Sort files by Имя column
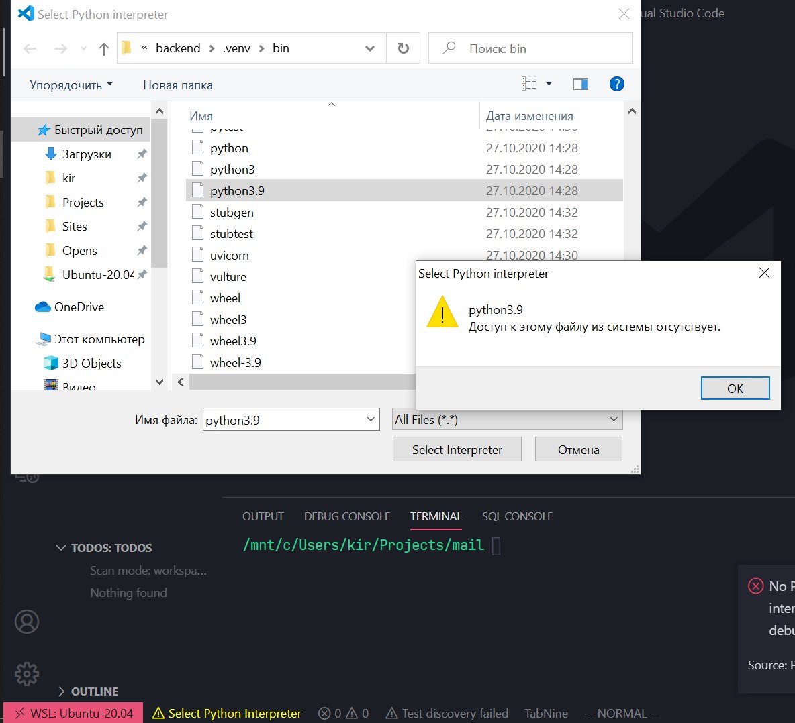Viewport: 795px width, 723px height. pyautogui.click(x=201, y=116)
